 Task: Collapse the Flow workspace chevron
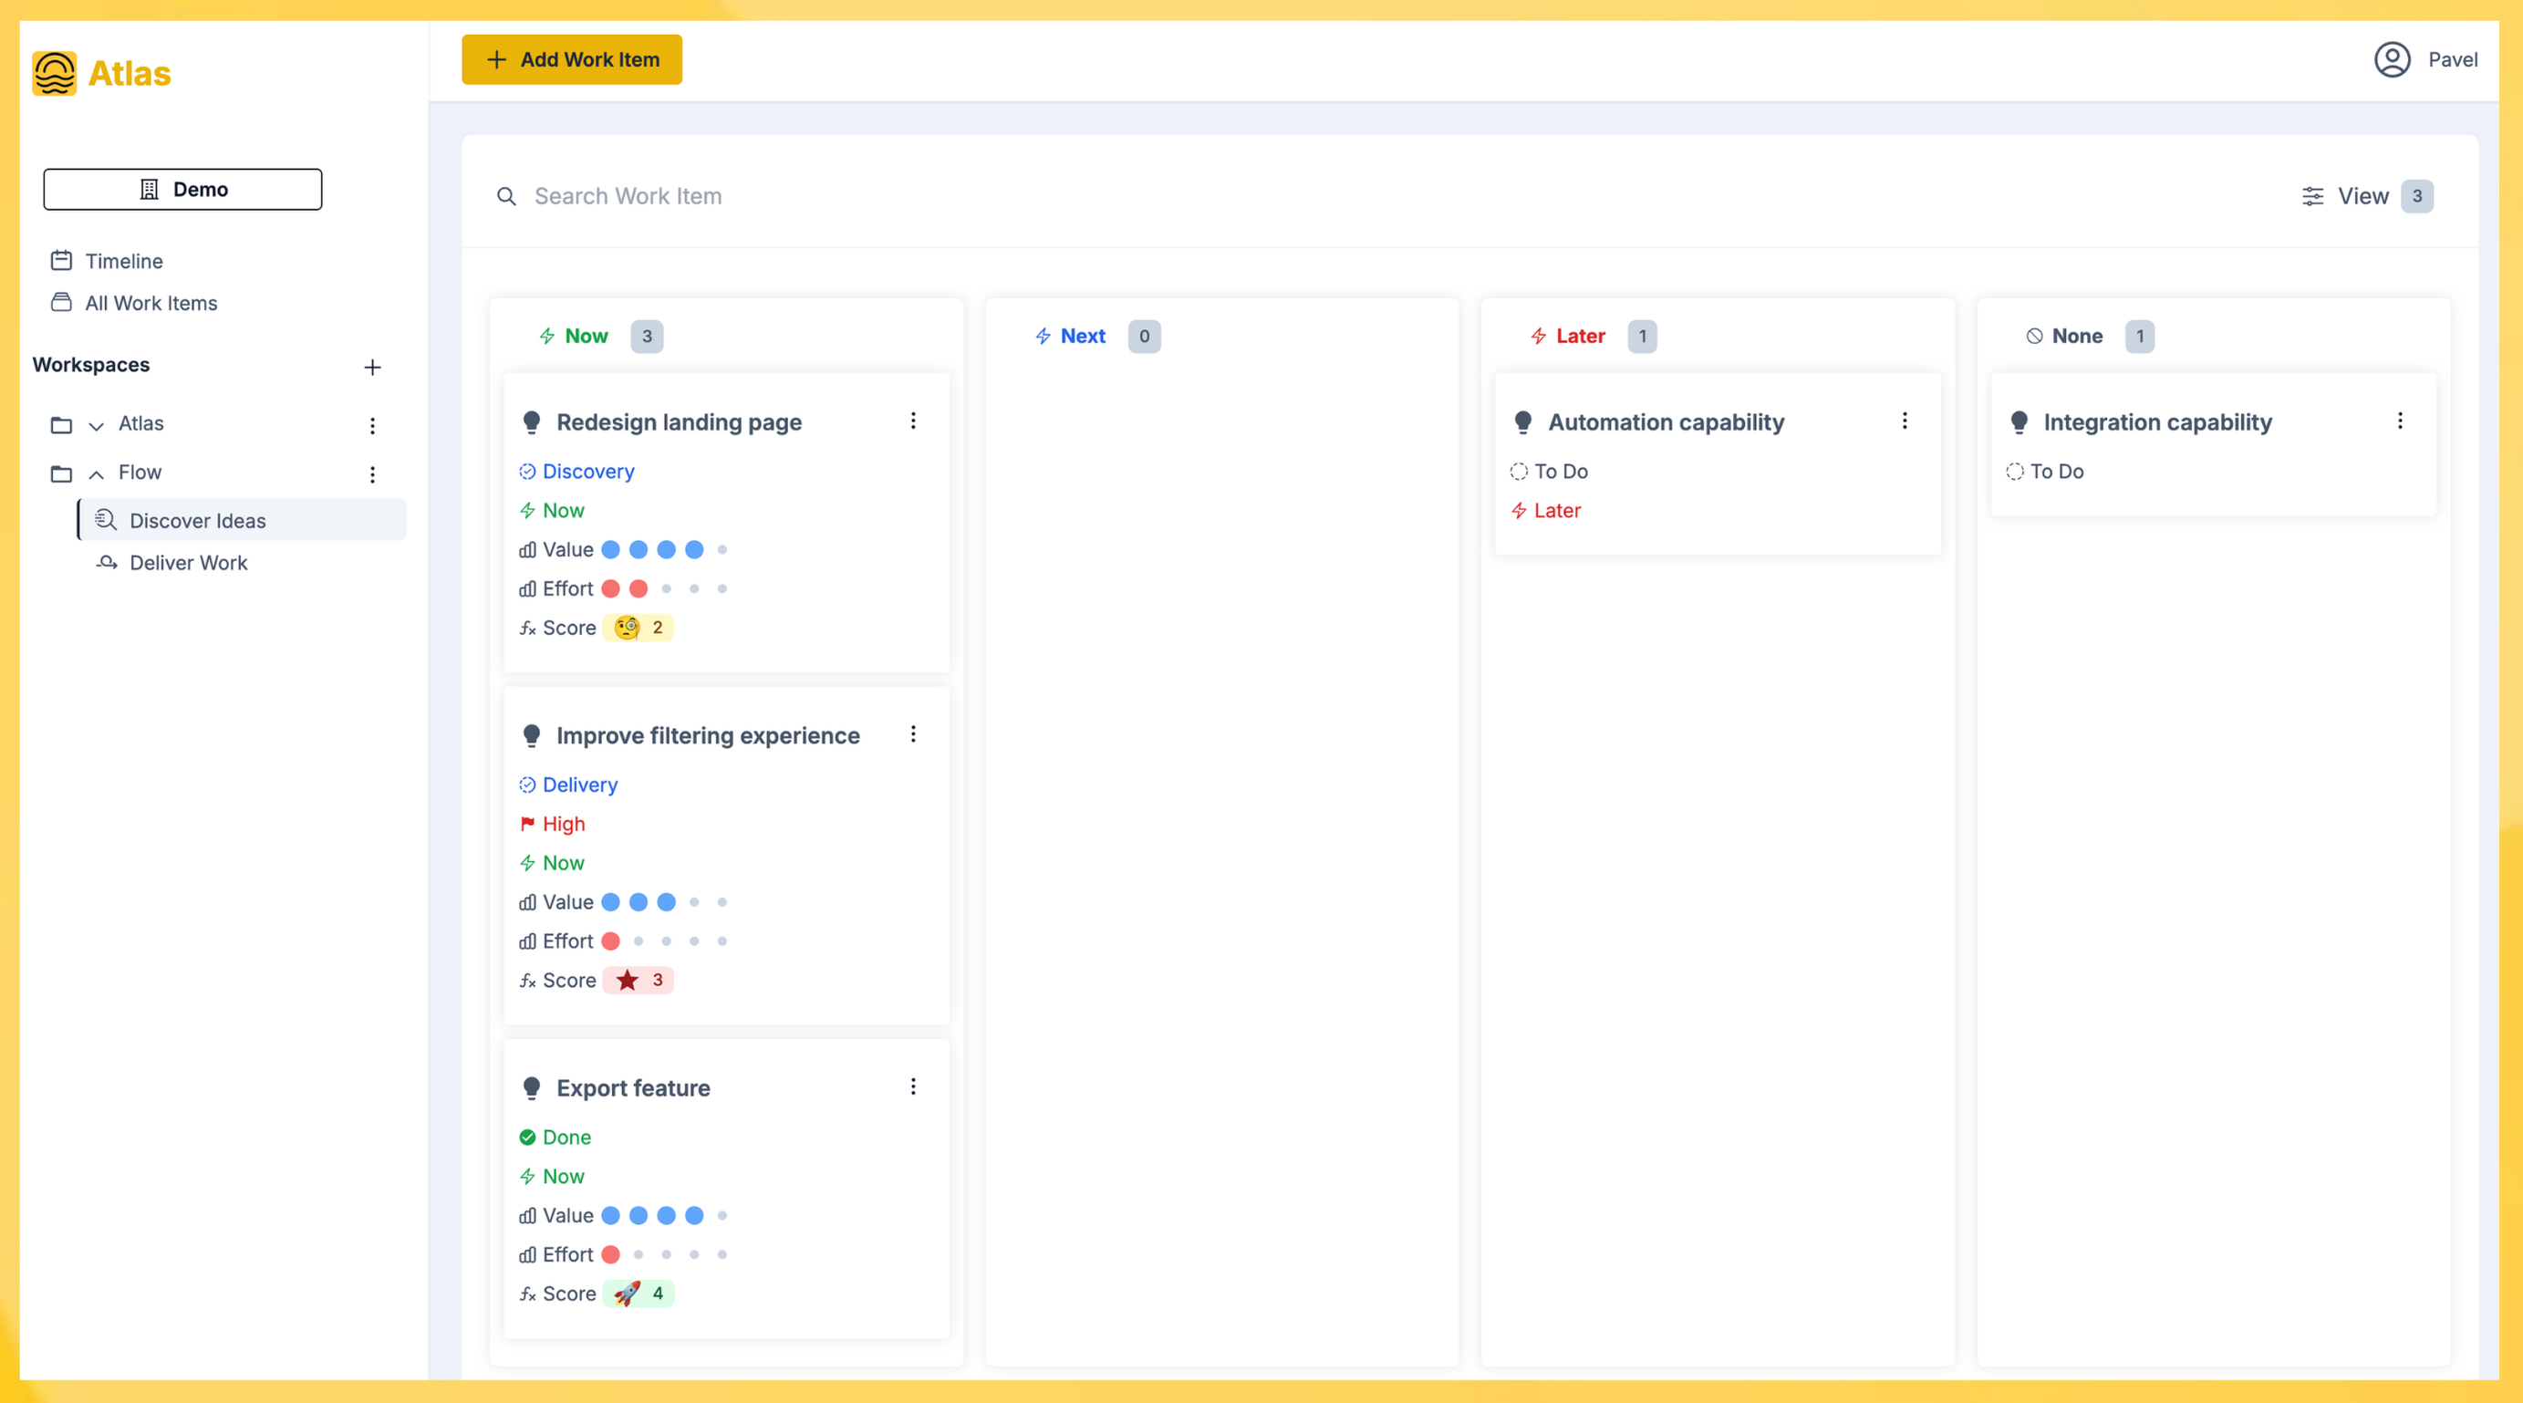96,474
